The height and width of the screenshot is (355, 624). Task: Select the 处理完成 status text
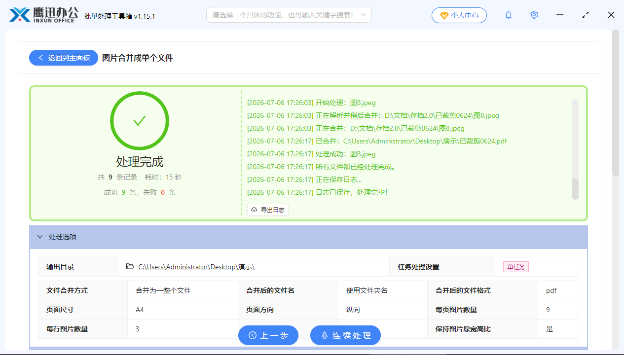[140, 162]
